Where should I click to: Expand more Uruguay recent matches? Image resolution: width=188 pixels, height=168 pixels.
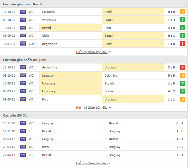point(93,107)
